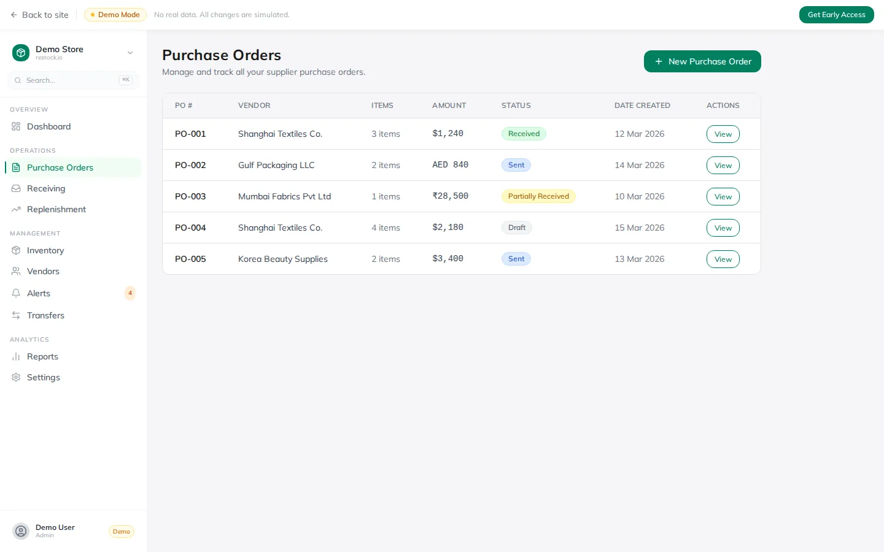This screenshot has height=552, width=884.
Task: Open the Alerts count badge
Action: [130, 293]
